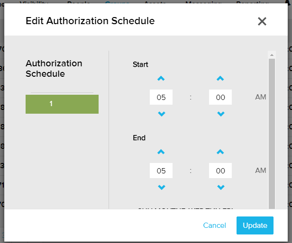Cancel editing the authorization schedule
This screenshot has width=292, height=243.
(x=215, y=225)
